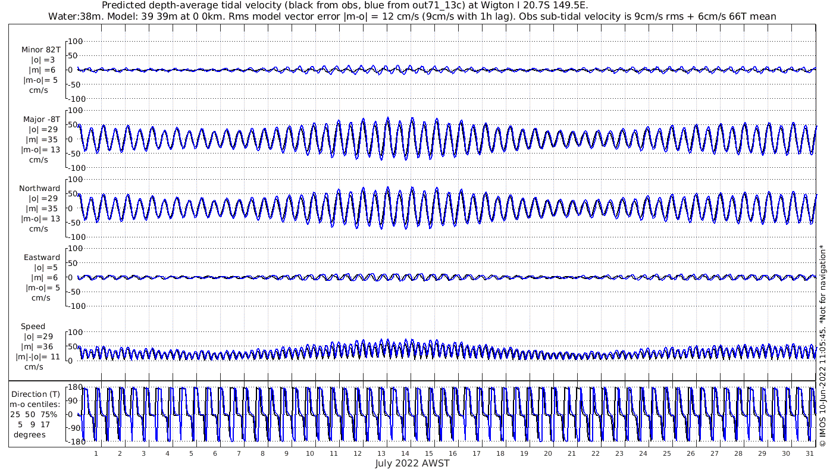
Task: Click '|m|-|o|= 11' under Speed
Action: pyautogui.click(x=38, y=356)
